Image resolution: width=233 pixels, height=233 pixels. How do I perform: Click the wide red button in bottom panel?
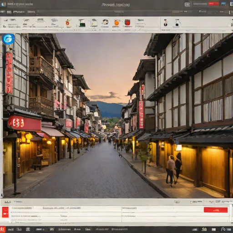click(216, 210)
